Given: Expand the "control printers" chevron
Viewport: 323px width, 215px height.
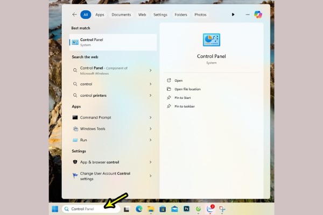Looking at the screenshot, I should tap(151, 95).
